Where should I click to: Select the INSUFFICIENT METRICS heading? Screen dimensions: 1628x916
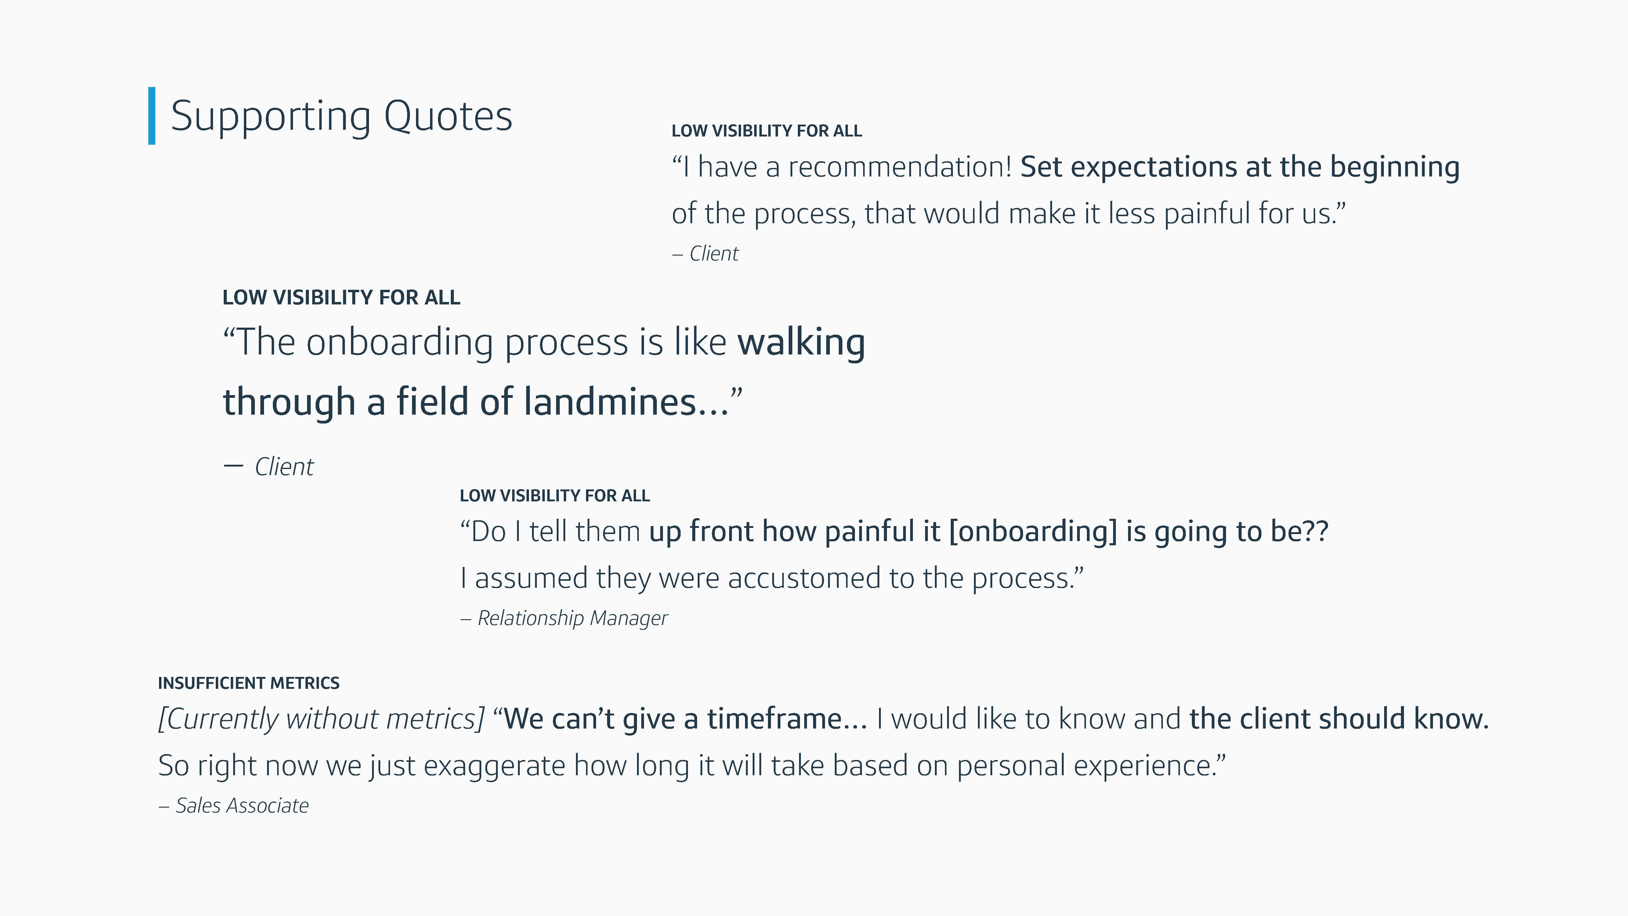248,683
